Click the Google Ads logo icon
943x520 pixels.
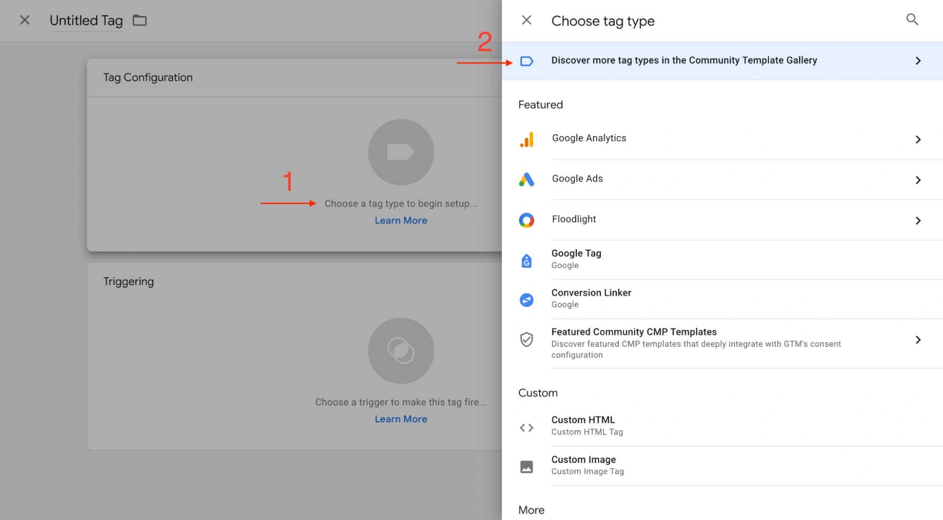pos(526,180)
